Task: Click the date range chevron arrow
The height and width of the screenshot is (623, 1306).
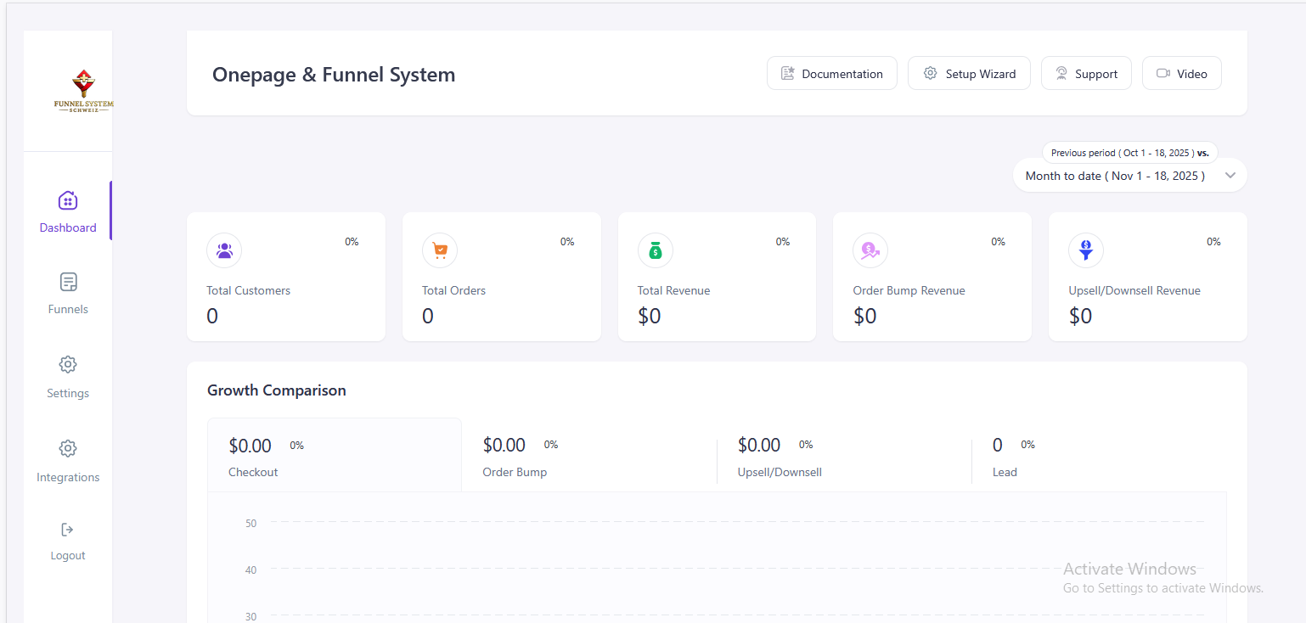Action: (1230, 176)
